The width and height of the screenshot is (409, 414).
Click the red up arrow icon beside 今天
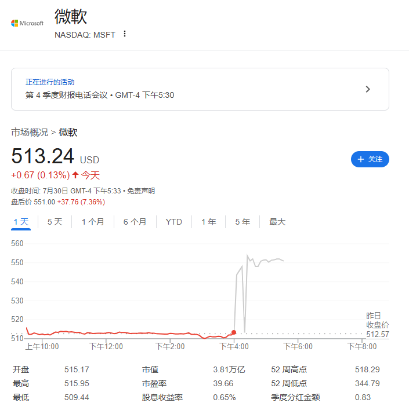(x=75, y=175)
